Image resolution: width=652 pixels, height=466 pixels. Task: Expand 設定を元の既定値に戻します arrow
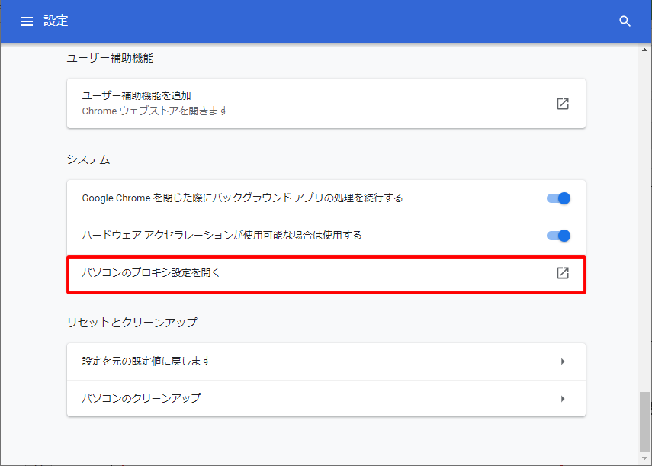tap(563, 362)
